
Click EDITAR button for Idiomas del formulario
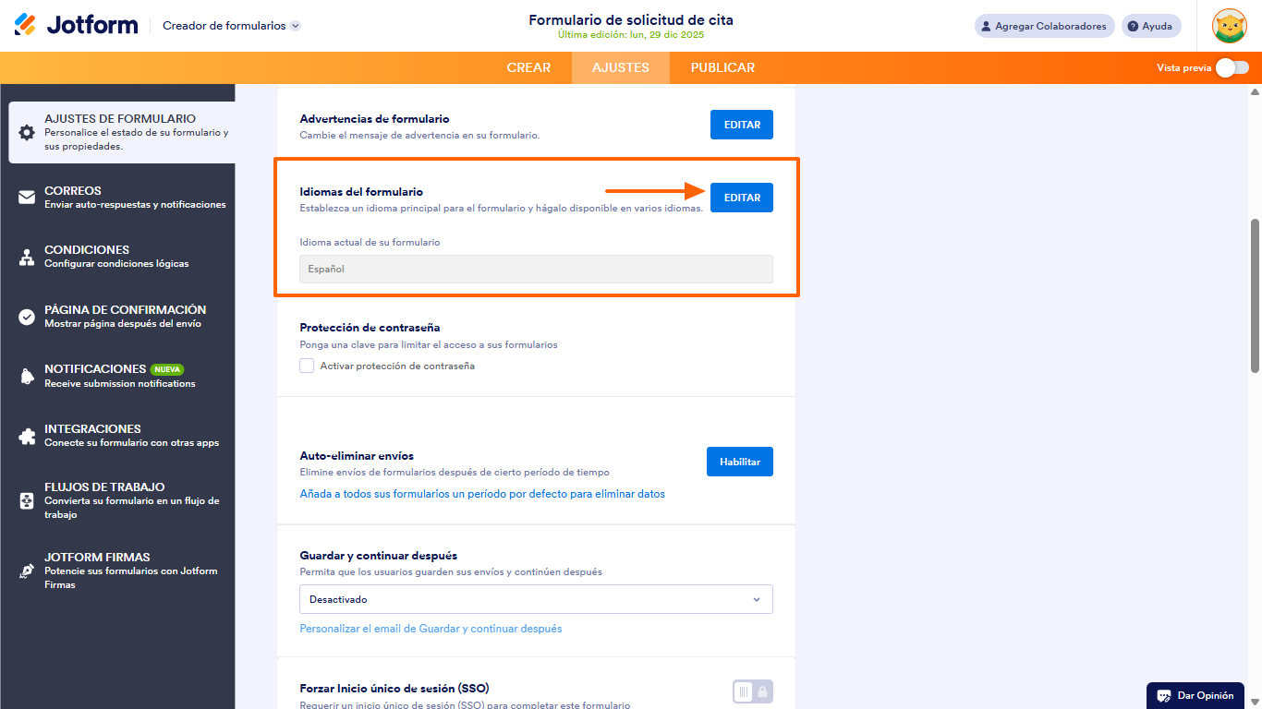click(x=741, y=198)
